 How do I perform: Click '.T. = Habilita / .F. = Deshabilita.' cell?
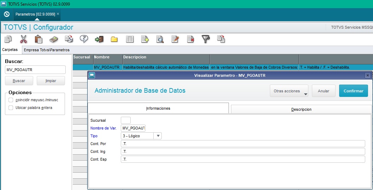pyautogui.click(x=336, y=68)
